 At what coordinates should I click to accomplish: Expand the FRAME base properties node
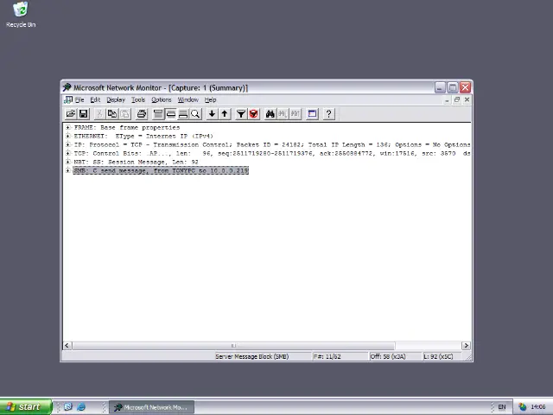(67, 127)
